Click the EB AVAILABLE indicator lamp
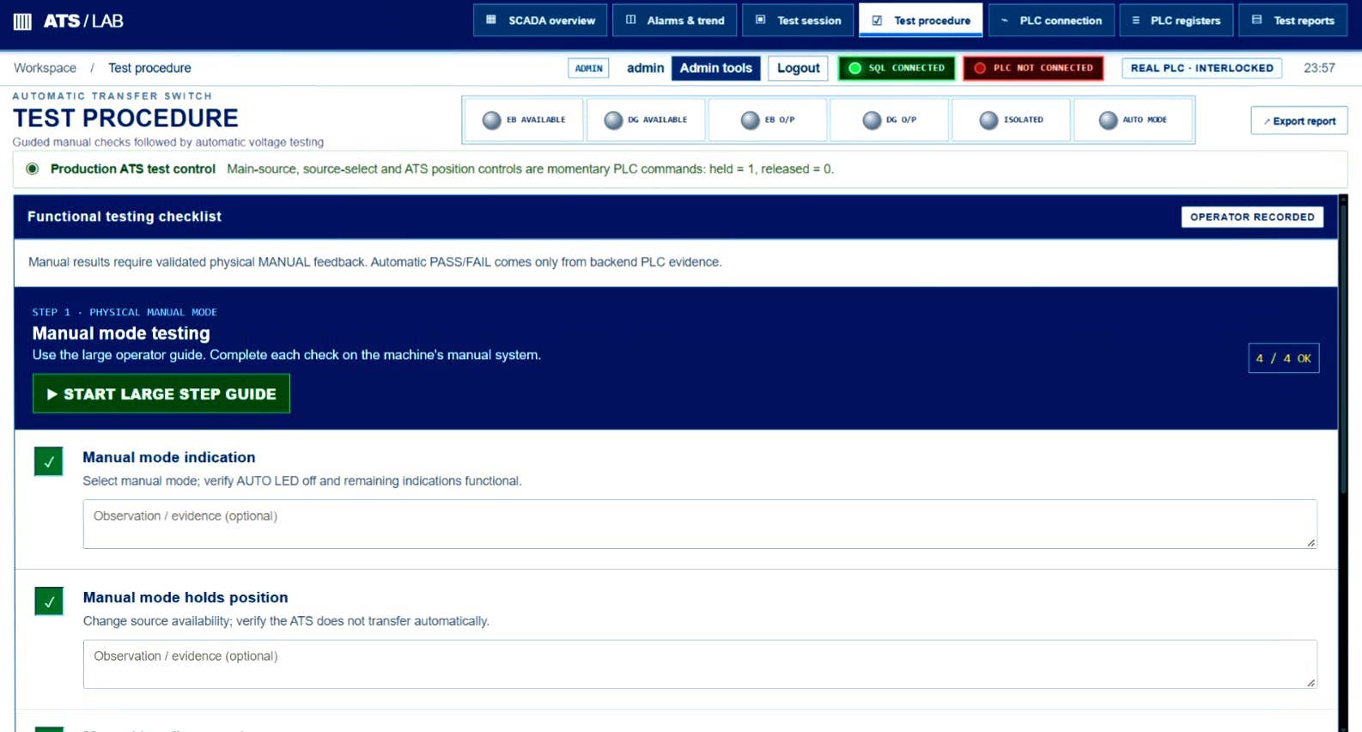This screenshot has height=732, width=1362. pyautogui.click(x=491, y=120)
